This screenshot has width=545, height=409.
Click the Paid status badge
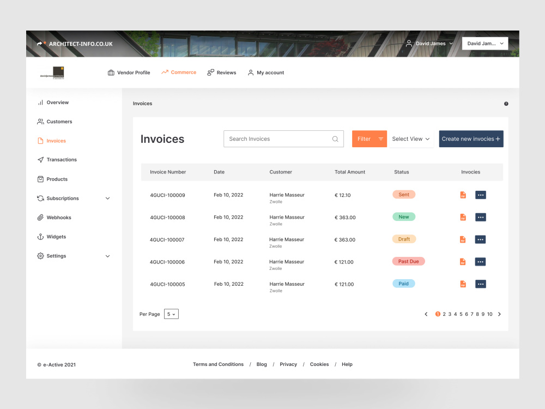pyautogui.click(x=403, y=284)
